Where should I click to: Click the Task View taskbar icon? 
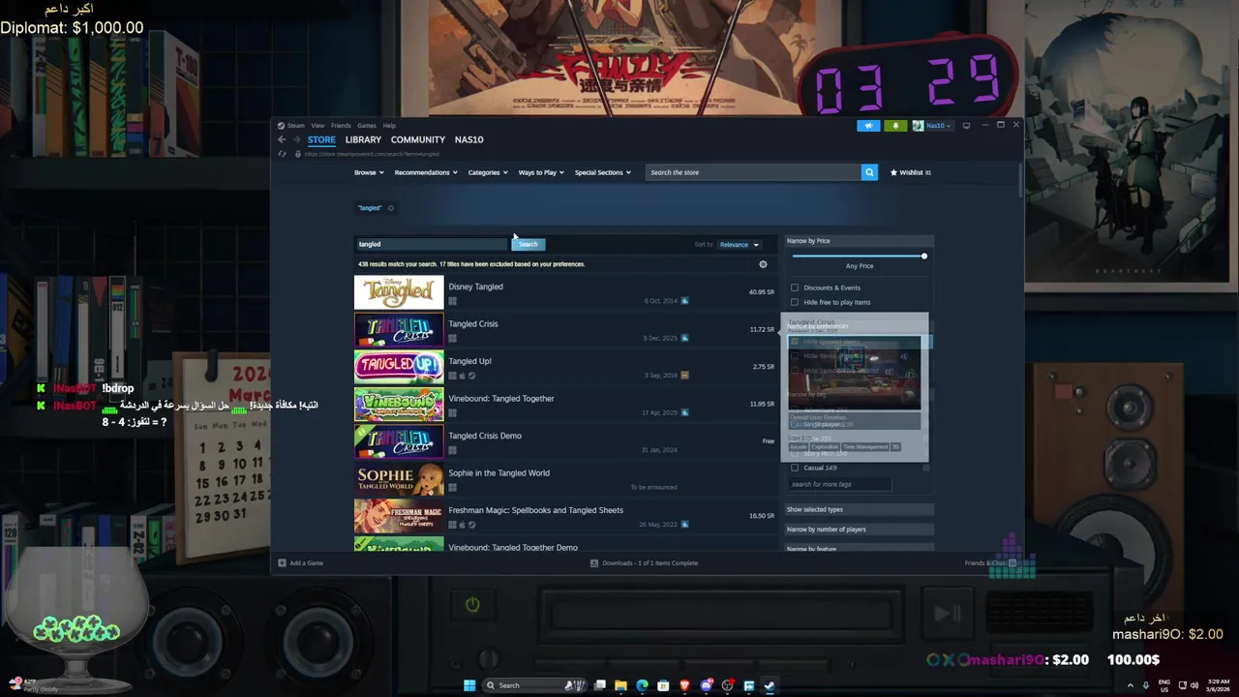click(x=600, y=685)
